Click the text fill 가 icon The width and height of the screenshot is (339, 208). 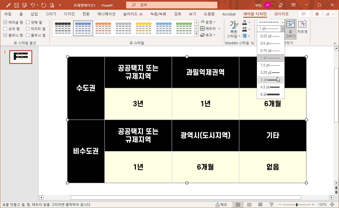[x=245, y=22]
